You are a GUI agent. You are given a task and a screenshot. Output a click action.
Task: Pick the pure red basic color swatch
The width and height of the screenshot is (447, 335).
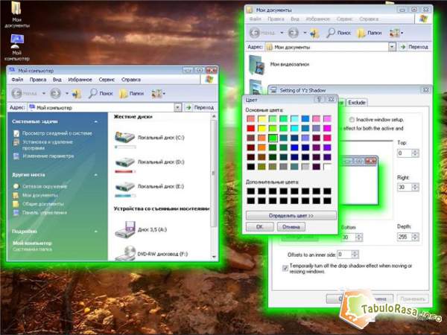click(x=251, y=128)
